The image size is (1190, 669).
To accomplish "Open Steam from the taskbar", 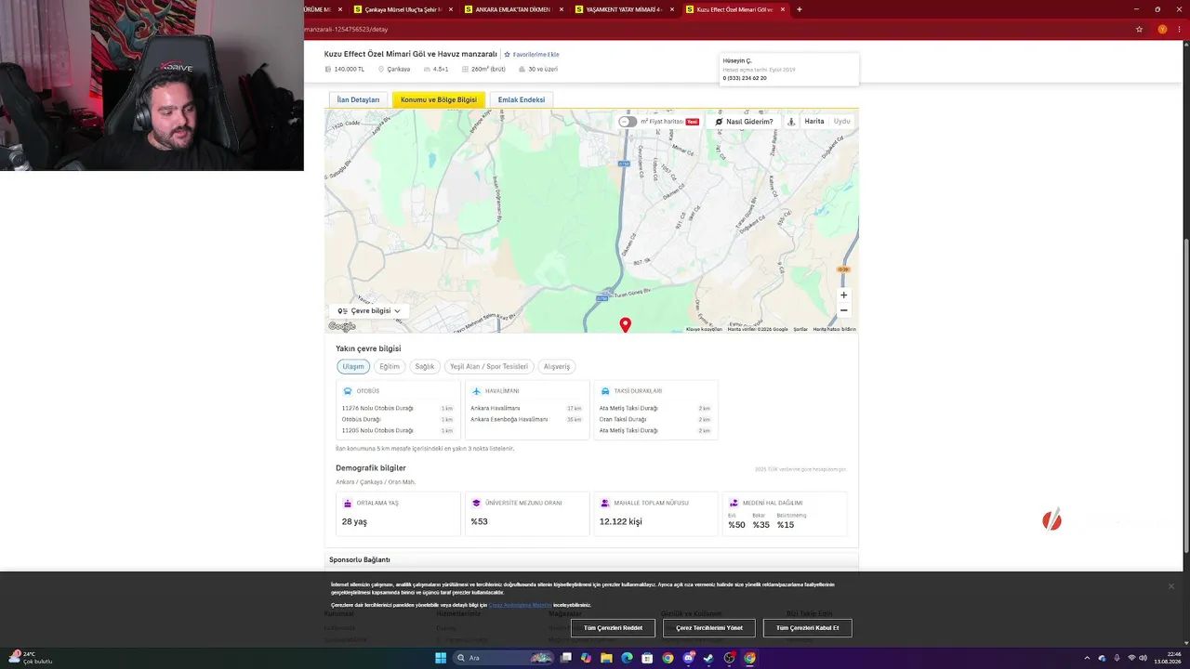I will (x=708, y=658).
